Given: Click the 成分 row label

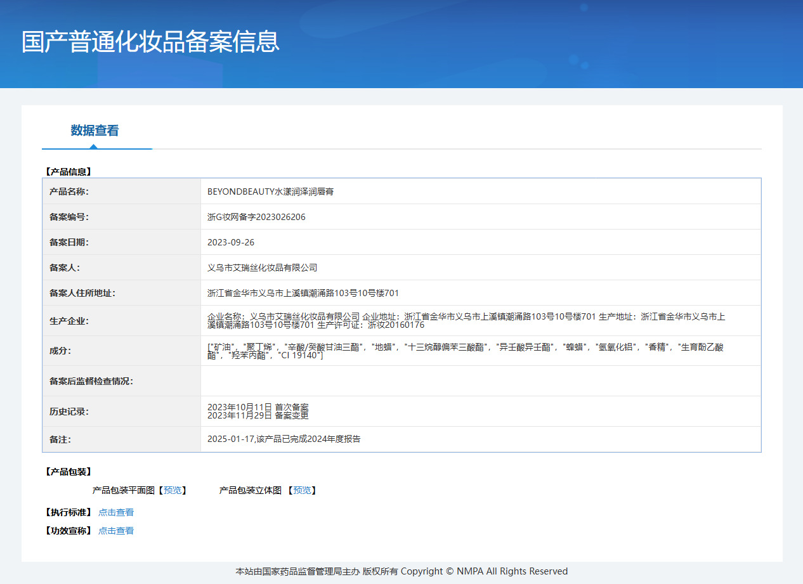Looking at the screenshot, I should point(60,351).
